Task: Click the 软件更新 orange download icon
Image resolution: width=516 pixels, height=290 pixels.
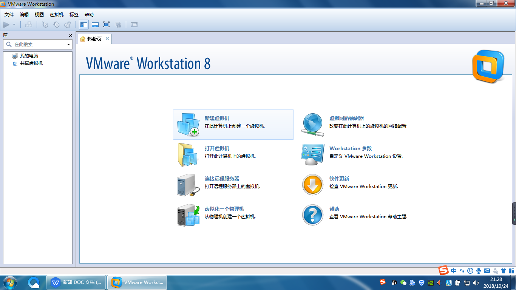Action: 313,185
